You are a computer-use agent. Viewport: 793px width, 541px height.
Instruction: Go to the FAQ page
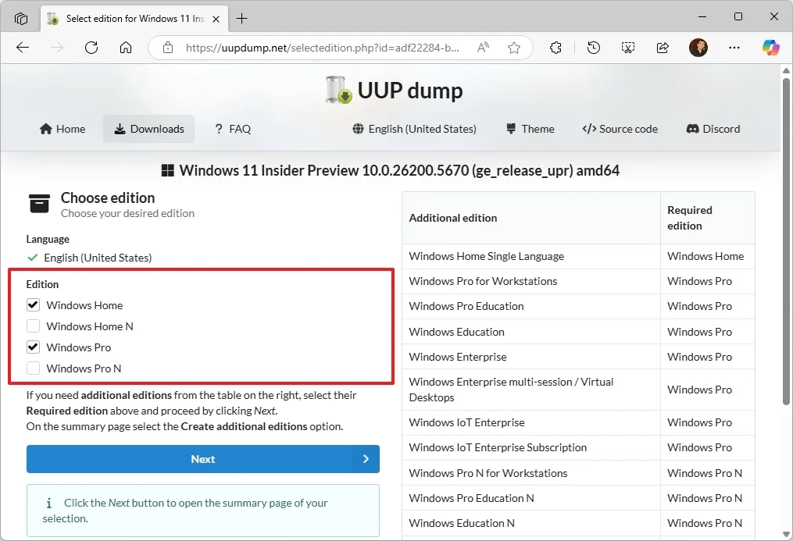[232, 129]
